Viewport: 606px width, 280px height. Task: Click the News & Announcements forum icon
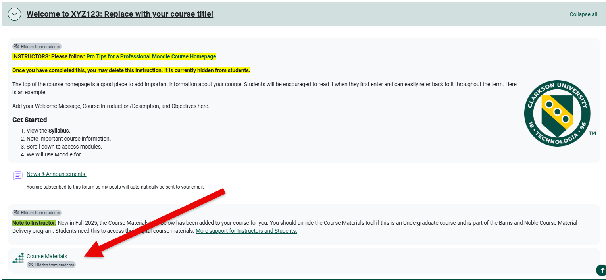(18, 176)
